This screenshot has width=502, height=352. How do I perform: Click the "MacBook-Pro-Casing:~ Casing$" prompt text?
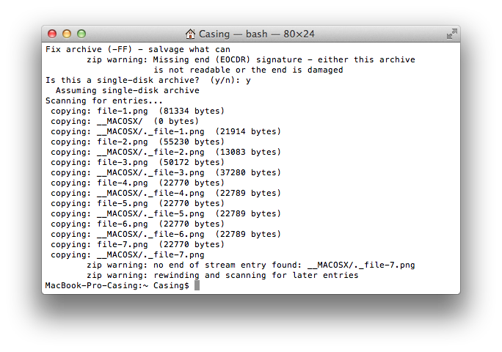tap(117, 285)
